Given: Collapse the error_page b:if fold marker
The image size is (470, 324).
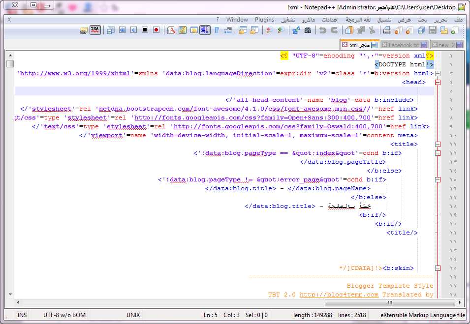Looking at the screenshot, I should click(438, 179).
